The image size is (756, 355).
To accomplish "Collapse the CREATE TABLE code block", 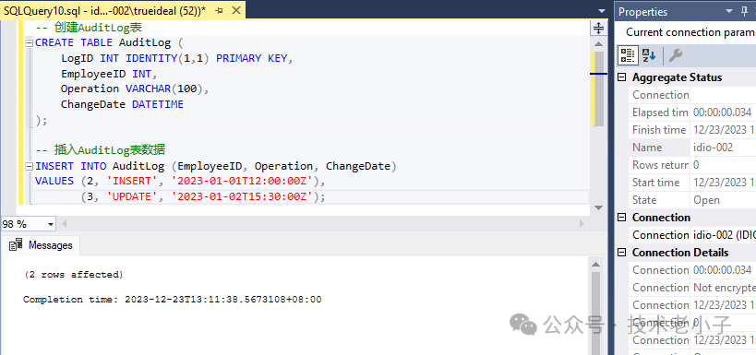I will pos(29,42).
